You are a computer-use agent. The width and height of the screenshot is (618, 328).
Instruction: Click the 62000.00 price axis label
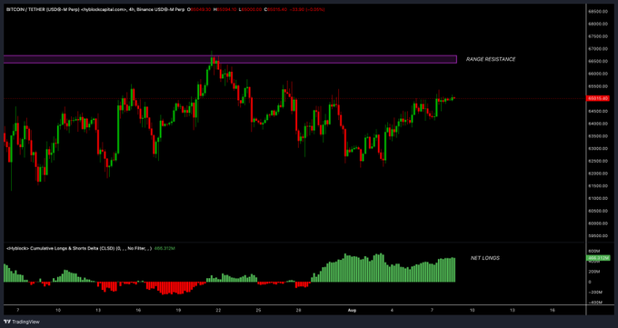pos(597,174)
